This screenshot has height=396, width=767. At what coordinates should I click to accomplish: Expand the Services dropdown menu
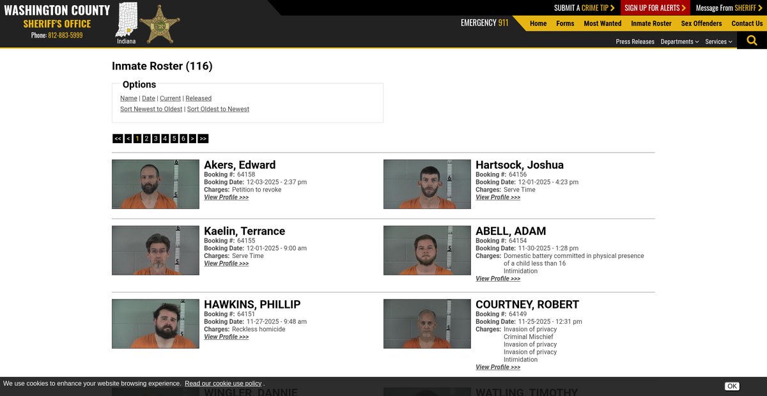point(718,42)
